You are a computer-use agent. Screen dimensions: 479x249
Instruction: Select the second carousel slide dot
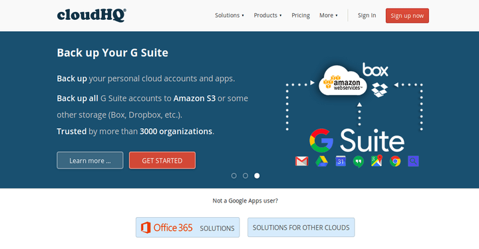click(x=245, y=175)
